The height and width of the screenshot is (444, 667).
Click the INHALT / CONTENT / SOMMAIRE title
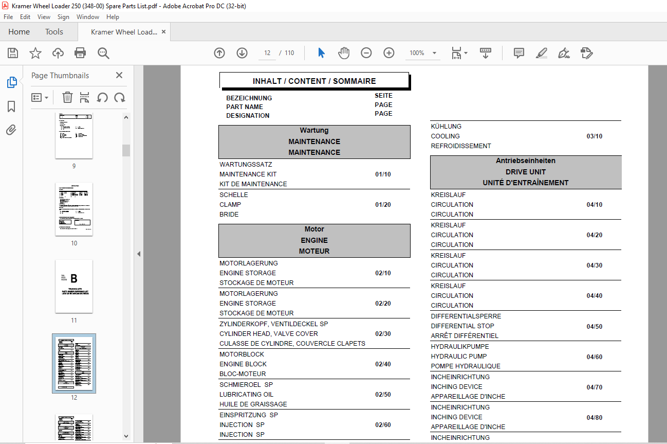pos(314,81)
